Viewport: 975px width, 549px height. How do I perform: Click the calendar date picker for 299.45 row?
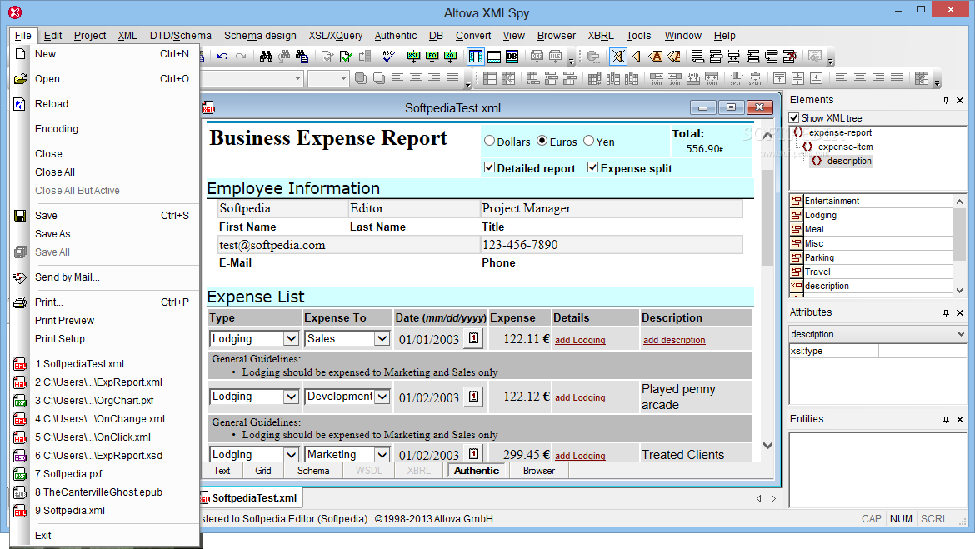474,454
